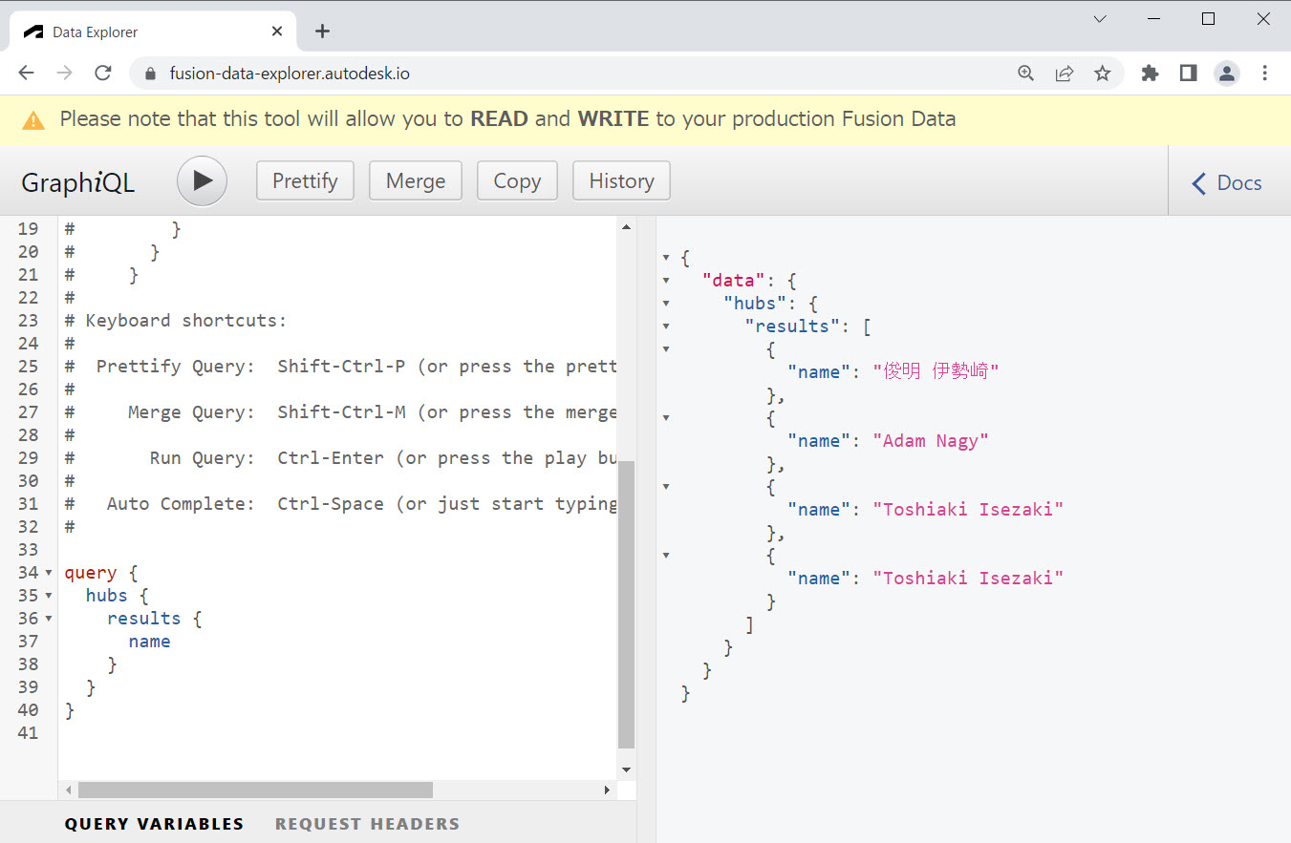Collapse the "results" array in response
This screenshot has height=843, width=1291.
point(666,327)
